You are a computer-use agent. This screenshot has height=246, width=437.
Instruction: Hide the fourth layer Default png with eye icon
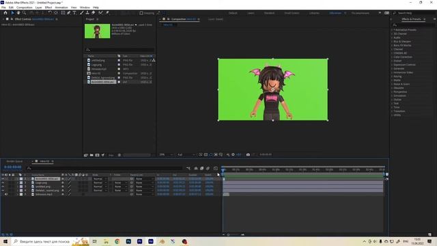point(3,191)
